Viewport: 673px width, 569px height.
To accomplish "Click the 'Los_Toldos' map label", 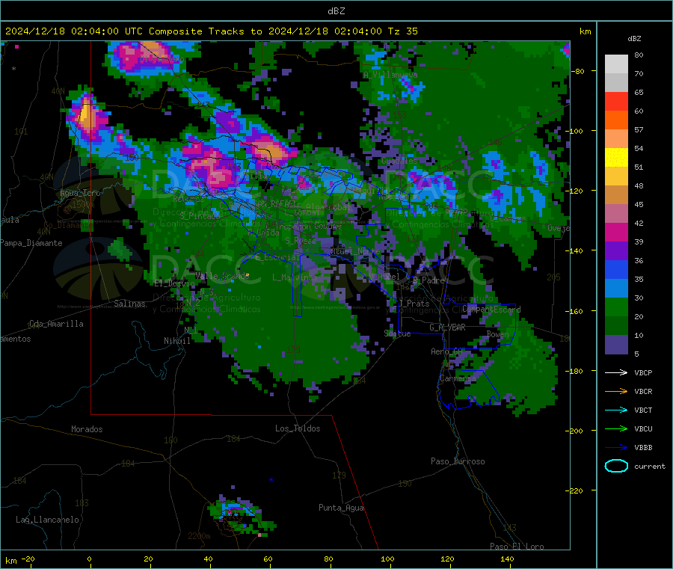I will click(298, 428).
